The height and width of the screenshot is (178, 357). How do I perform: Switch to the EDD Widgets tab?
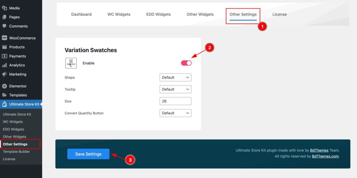(x=159, y=14)
